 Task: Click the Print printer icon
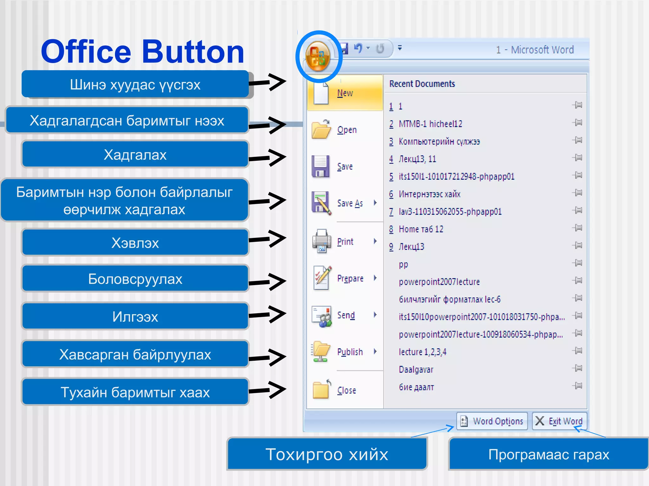pos(321,241)
